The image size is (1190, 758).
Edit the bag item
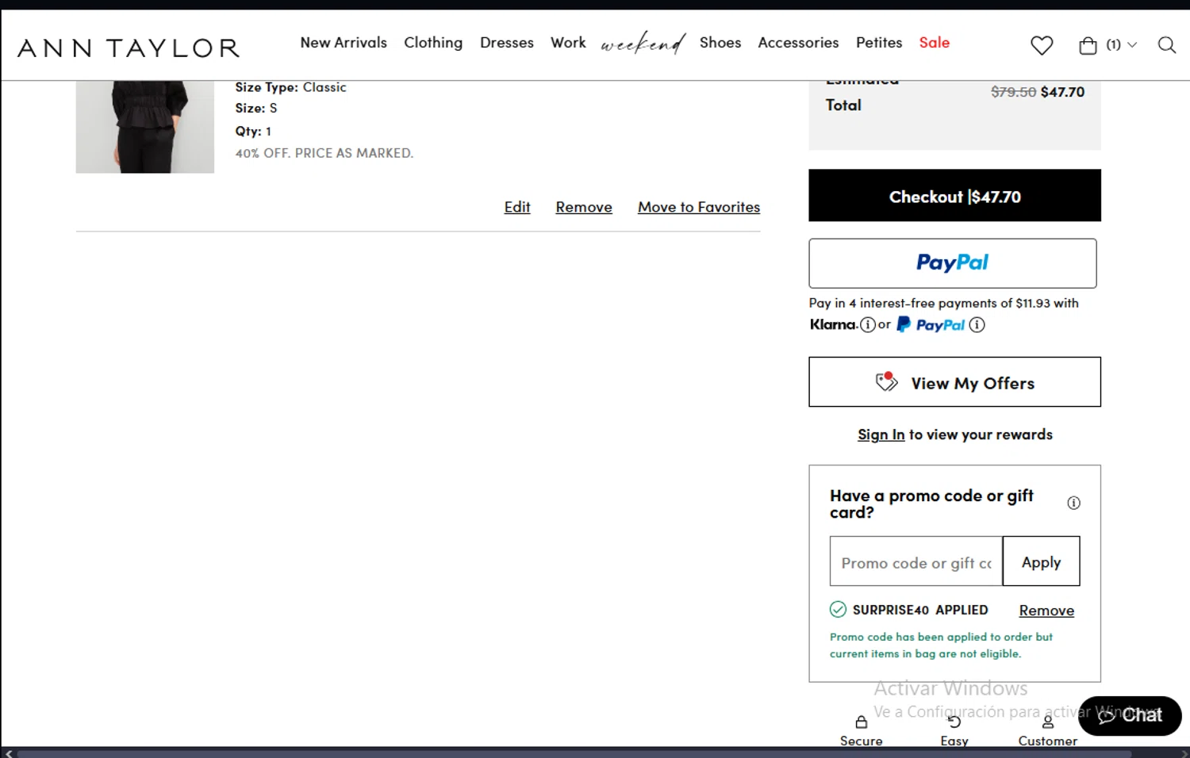coord(517,207)
